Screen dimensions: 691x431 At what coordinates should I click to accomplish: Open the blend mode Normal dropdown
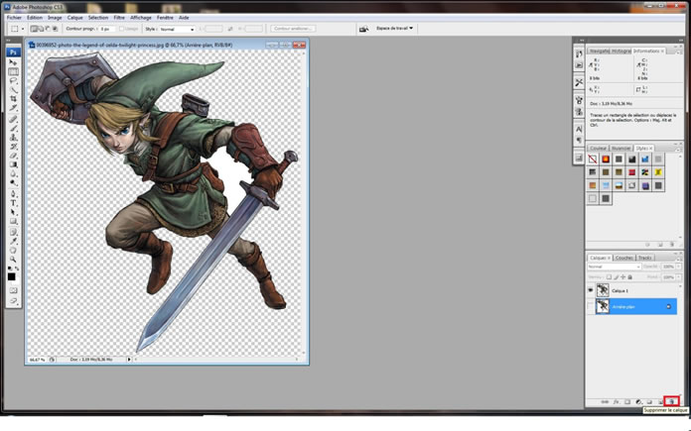point(614,267)
